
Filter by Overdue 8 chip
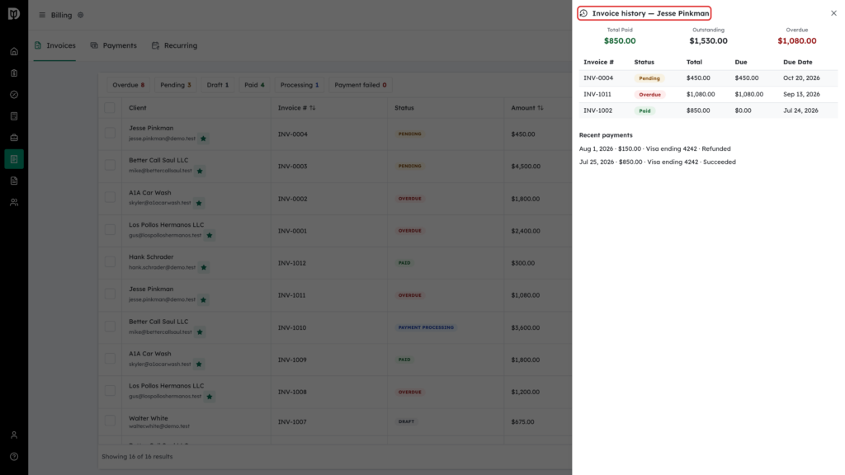coord(128,85)
